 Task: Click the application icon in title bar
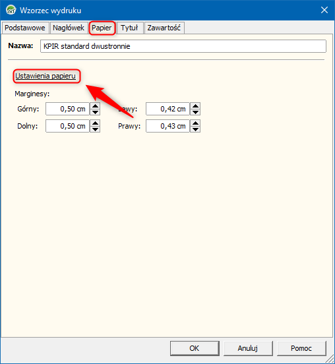coord(11,10)
